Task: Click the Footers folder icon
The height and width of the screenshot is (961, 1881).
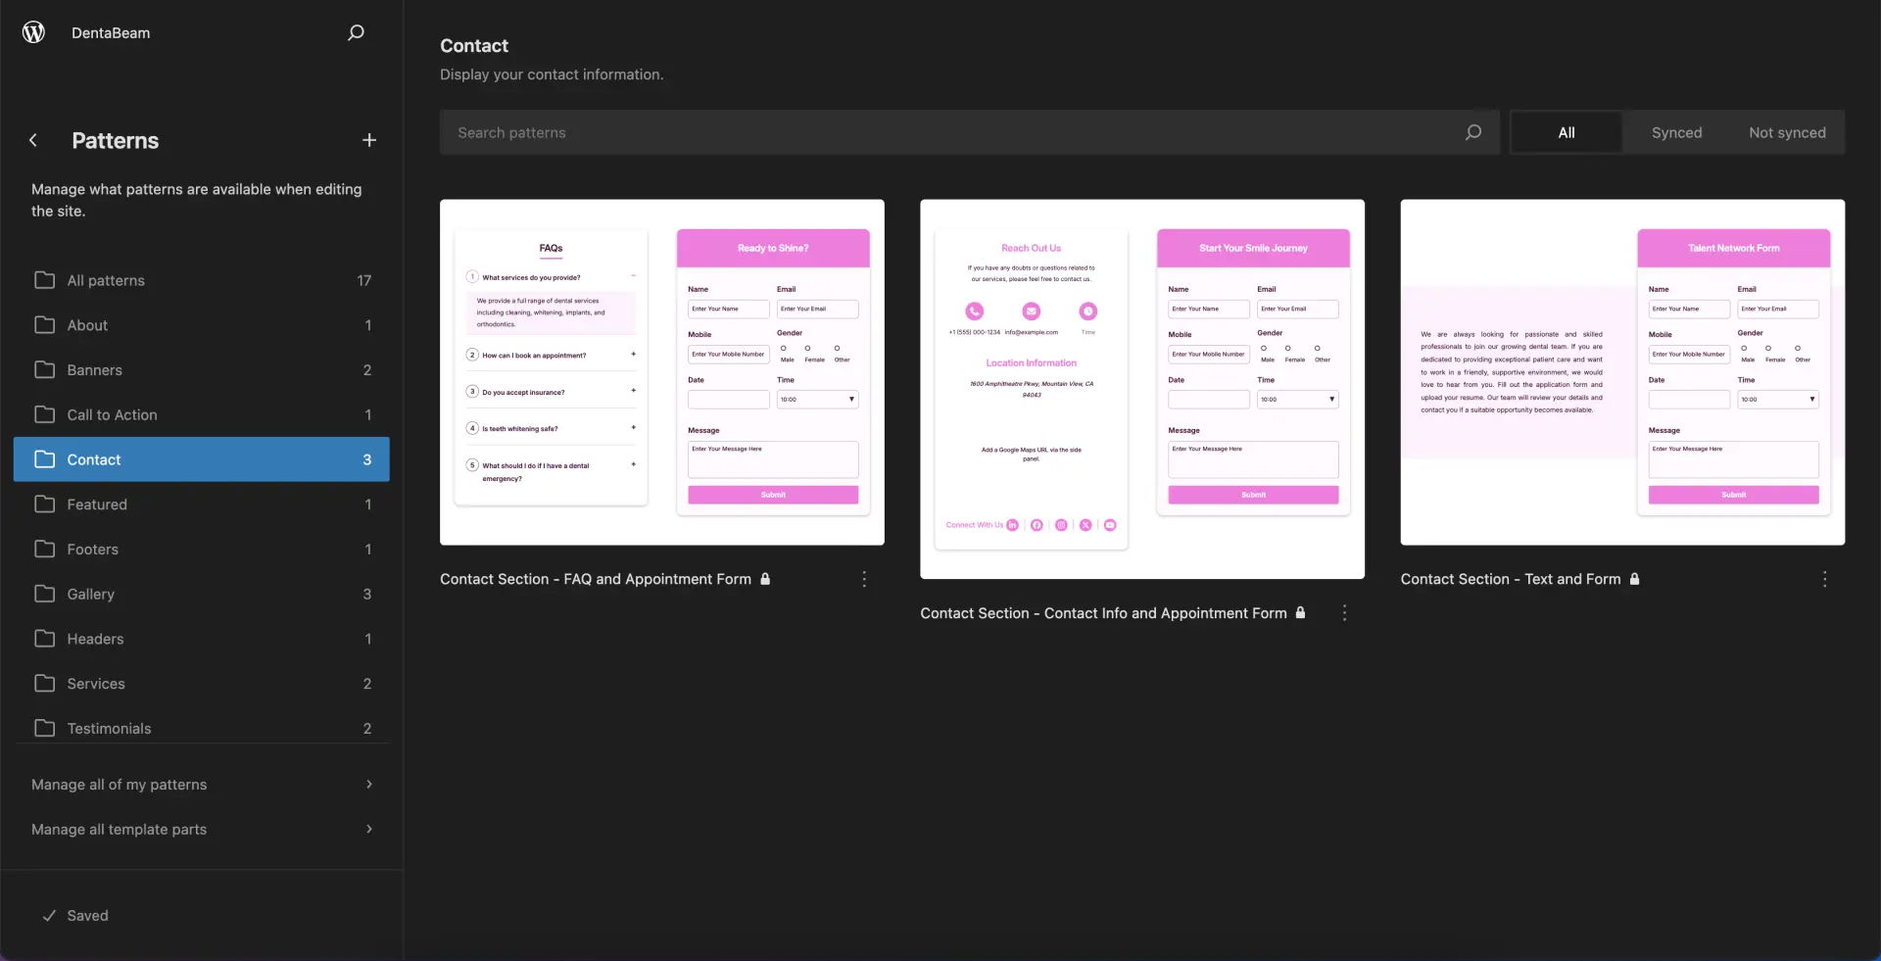Action: tap(45, 550)
